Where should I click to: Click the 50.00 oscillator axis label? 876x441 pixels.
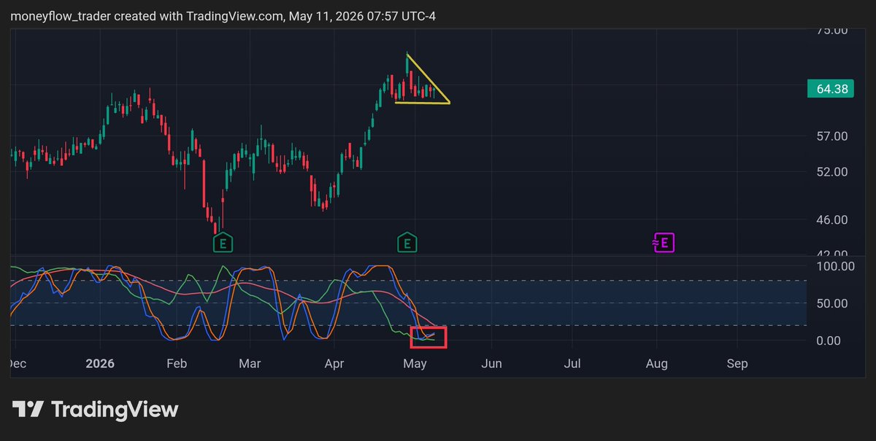tap(831, 303)
